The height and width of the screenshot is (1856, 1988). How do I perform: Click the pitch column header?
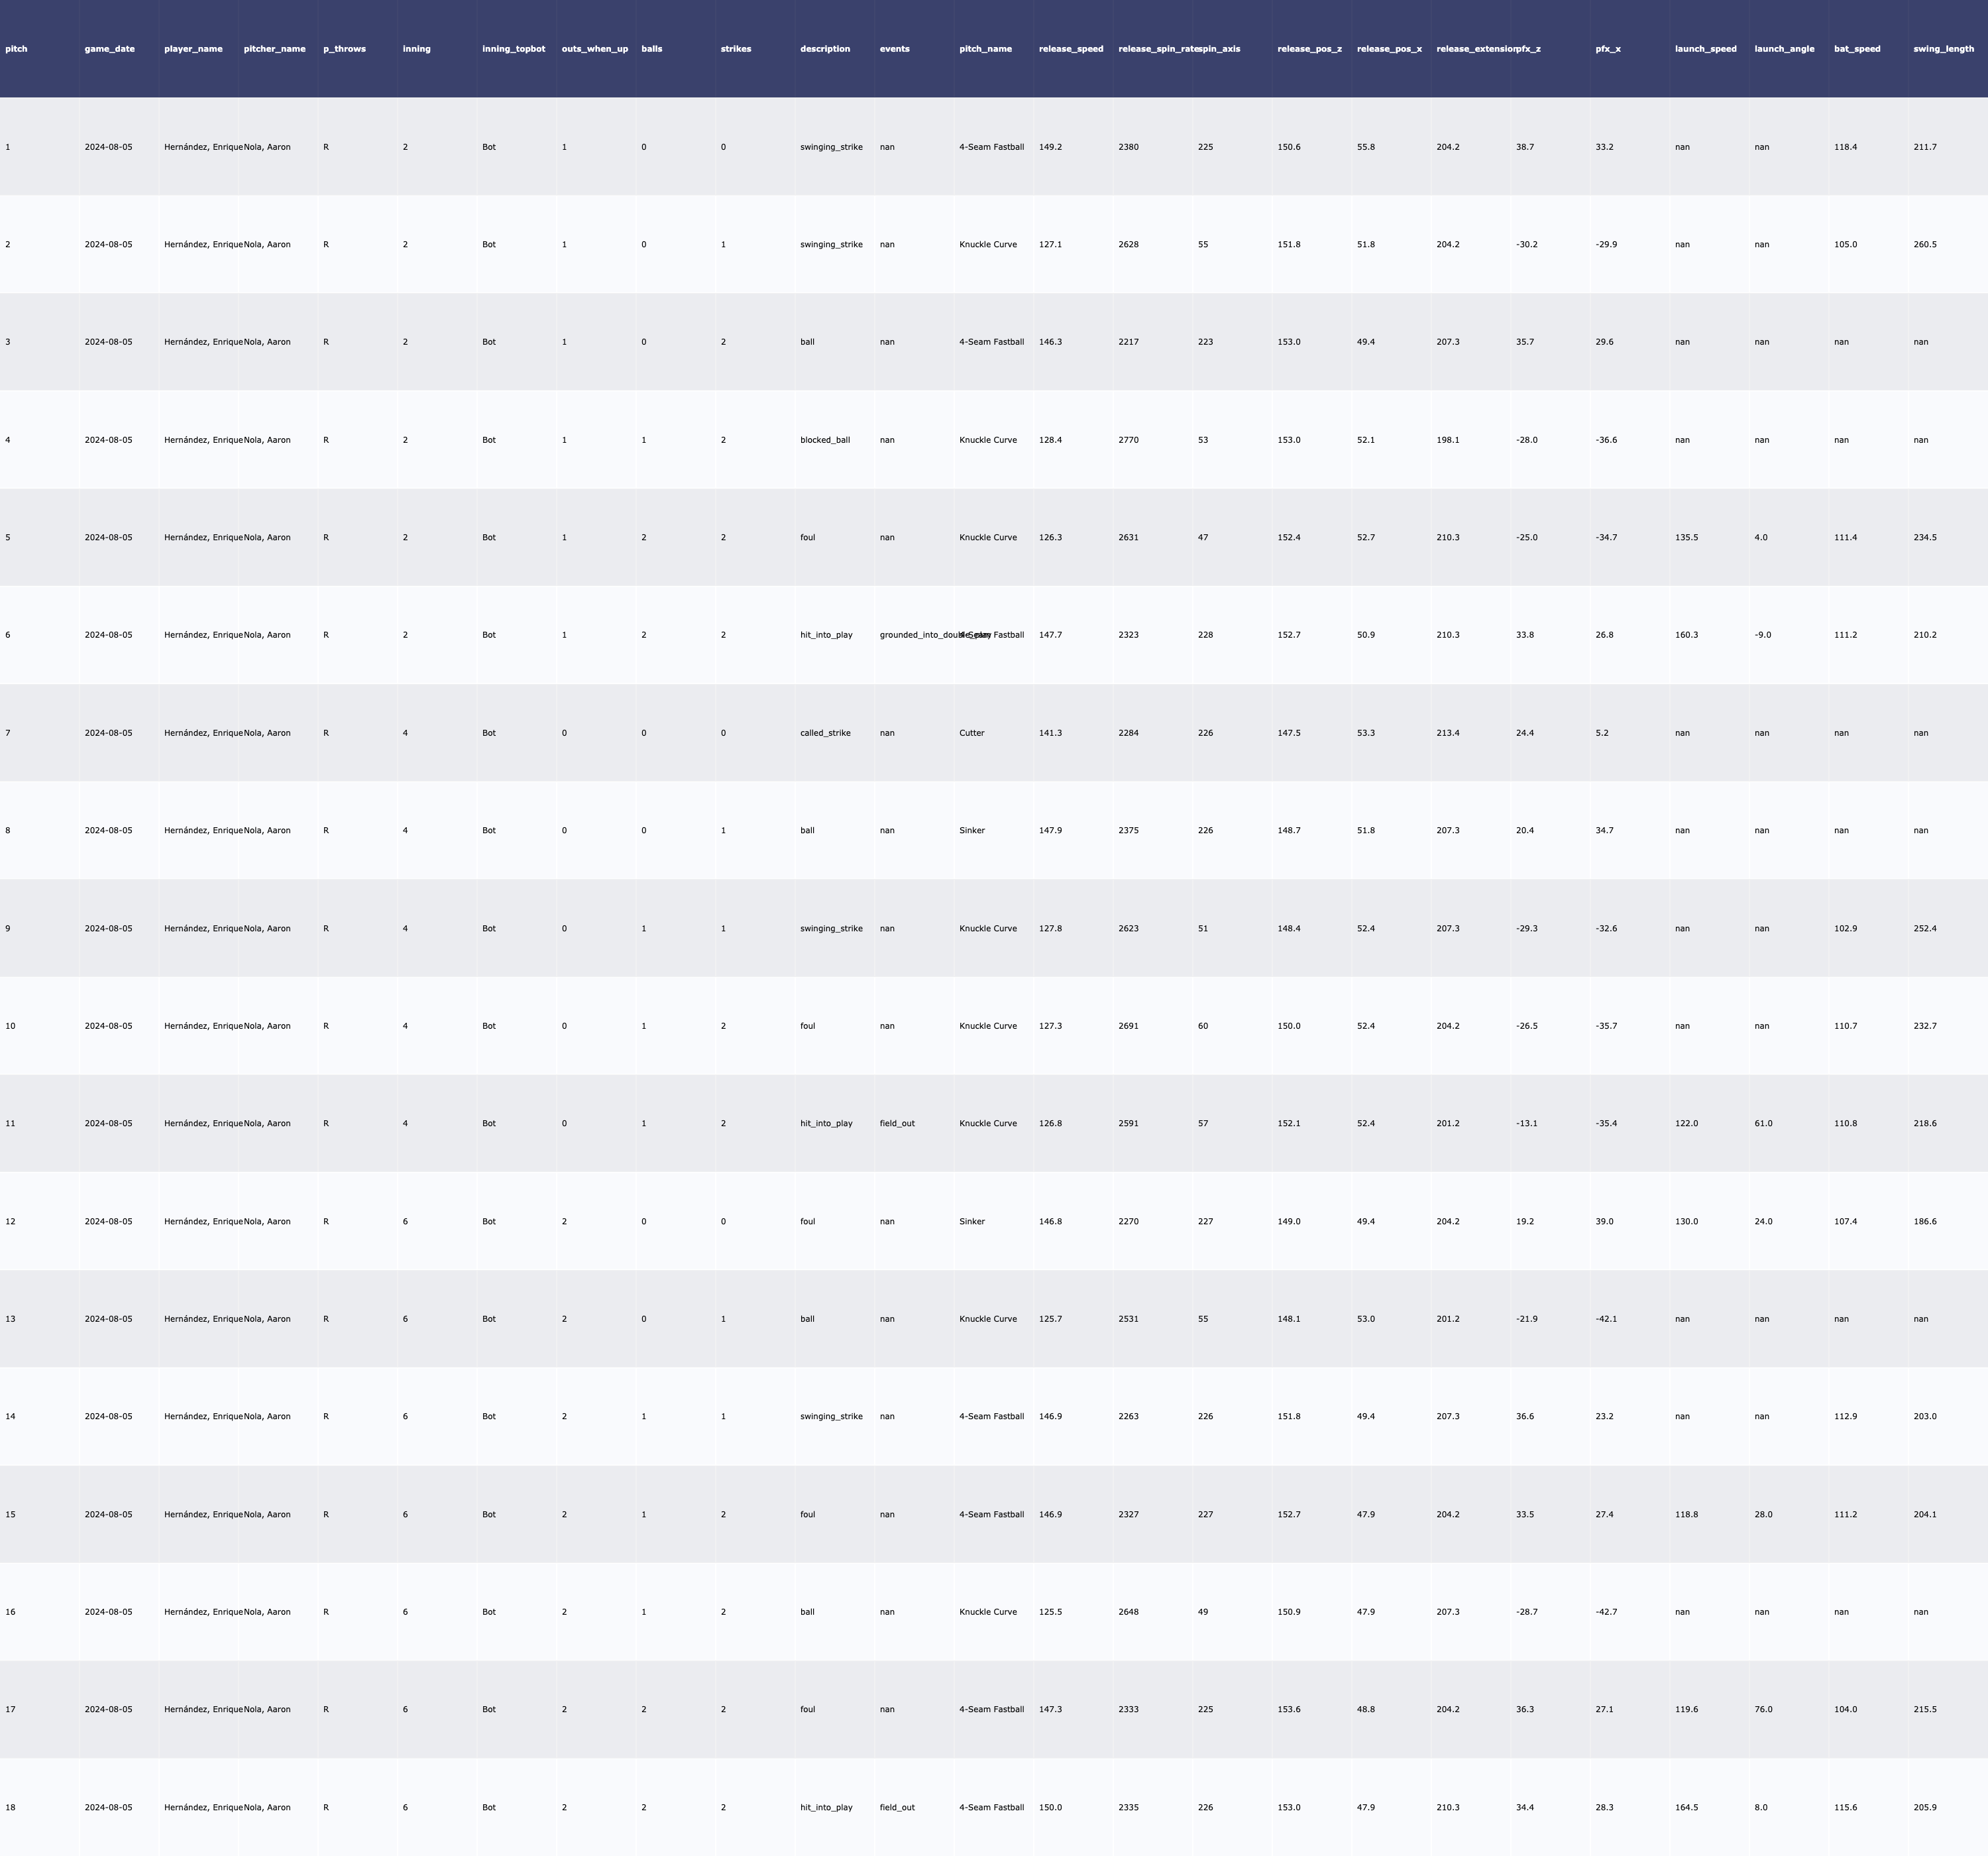pos(17,49)
